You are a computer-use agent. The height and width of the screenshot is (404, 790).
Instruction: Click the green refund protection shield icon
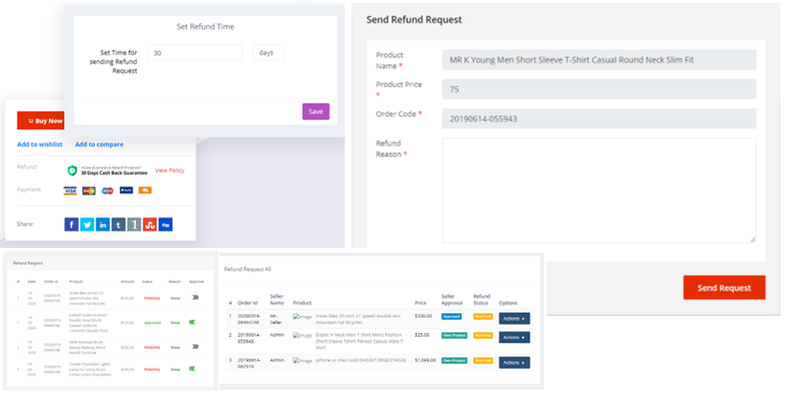coord(72,170)
